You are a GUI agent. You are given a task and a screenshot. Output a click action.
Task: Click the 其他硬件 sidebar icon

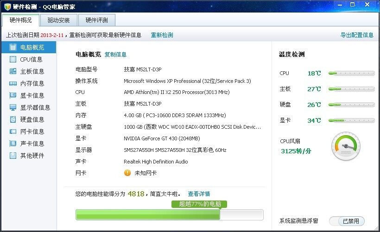[x=13, y=156]
